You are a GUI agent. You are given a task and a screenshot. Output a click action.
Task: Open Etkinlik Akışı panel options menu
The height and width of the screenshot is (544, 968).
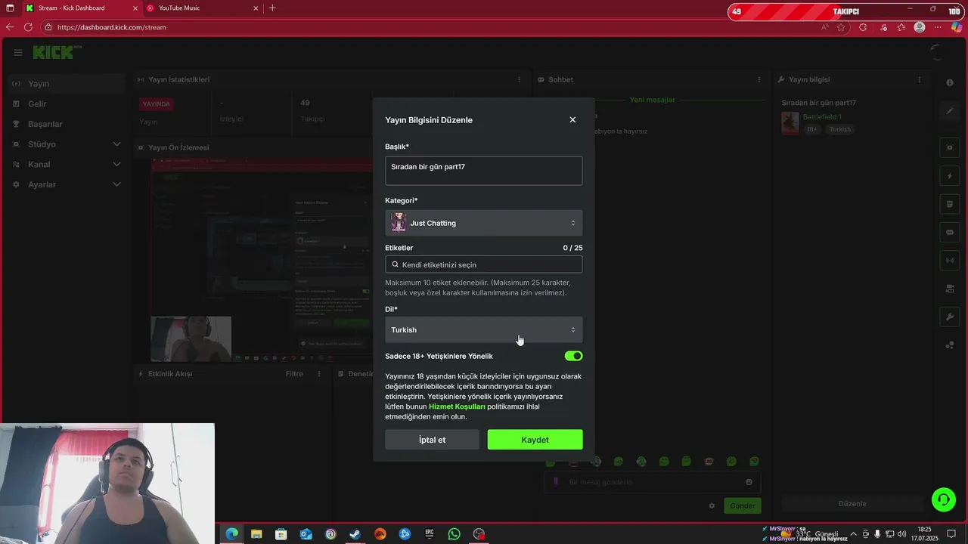(321, 374)
